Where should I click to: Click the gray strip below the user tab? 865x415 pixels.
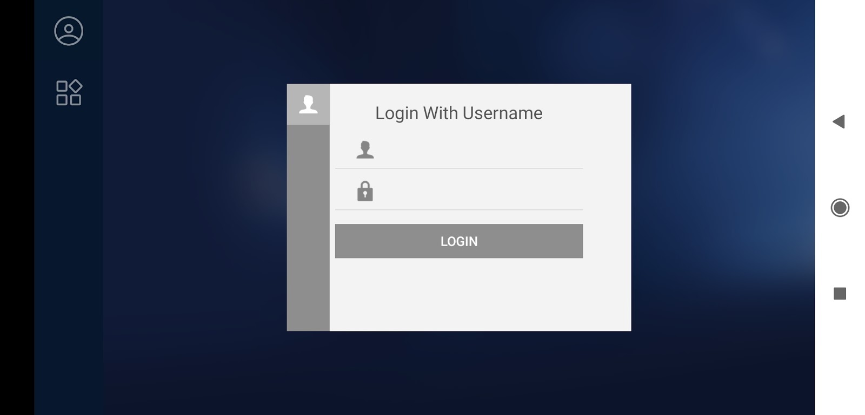(308, 228)
